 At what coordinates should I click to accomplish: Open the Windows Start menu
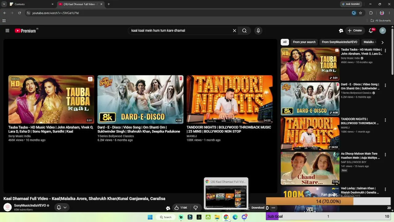[x=150, y=217]
